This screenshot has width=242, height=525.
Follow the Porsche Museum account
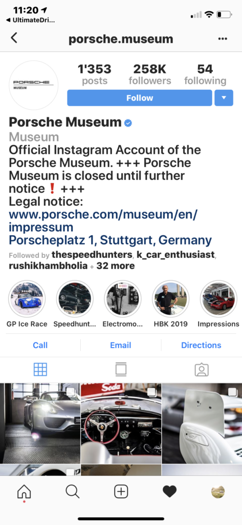140,98
